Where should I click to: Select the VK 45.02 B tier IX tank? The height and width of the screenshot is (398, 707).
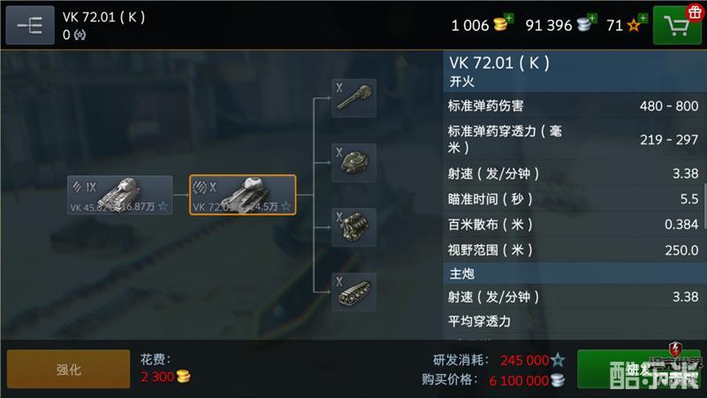coord(120,195)
